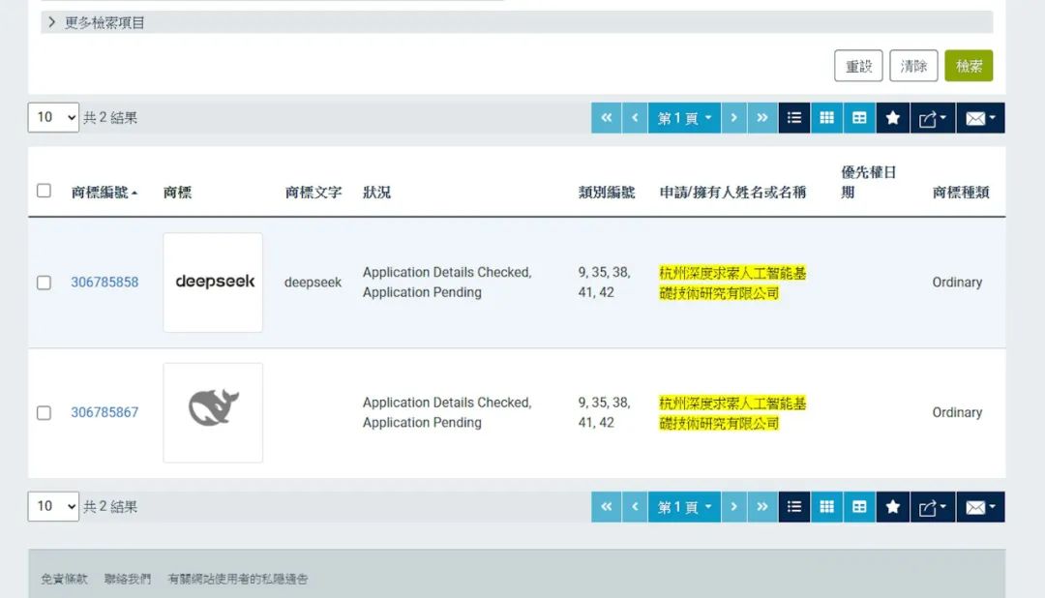Click the class numbers in row 306785858
The height and width of the screenshot is (598, 1045).
[x=604, y=282]
